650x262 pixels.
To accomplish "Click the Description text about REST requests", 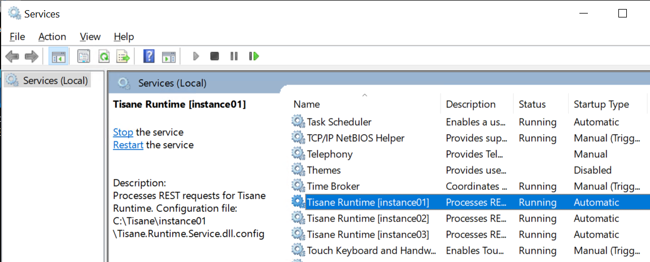I will coord(189,215).
